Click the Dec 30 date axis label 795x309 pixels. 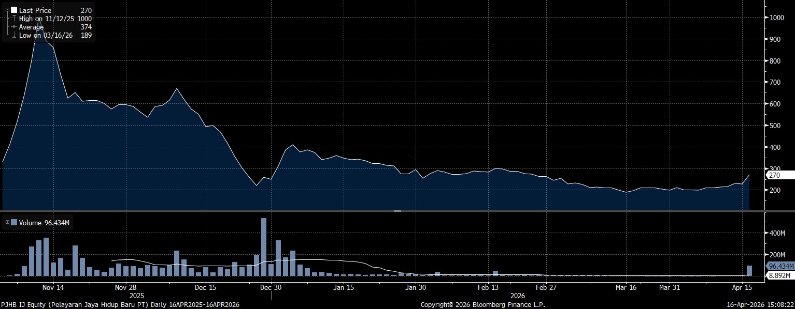pos(271,287)
